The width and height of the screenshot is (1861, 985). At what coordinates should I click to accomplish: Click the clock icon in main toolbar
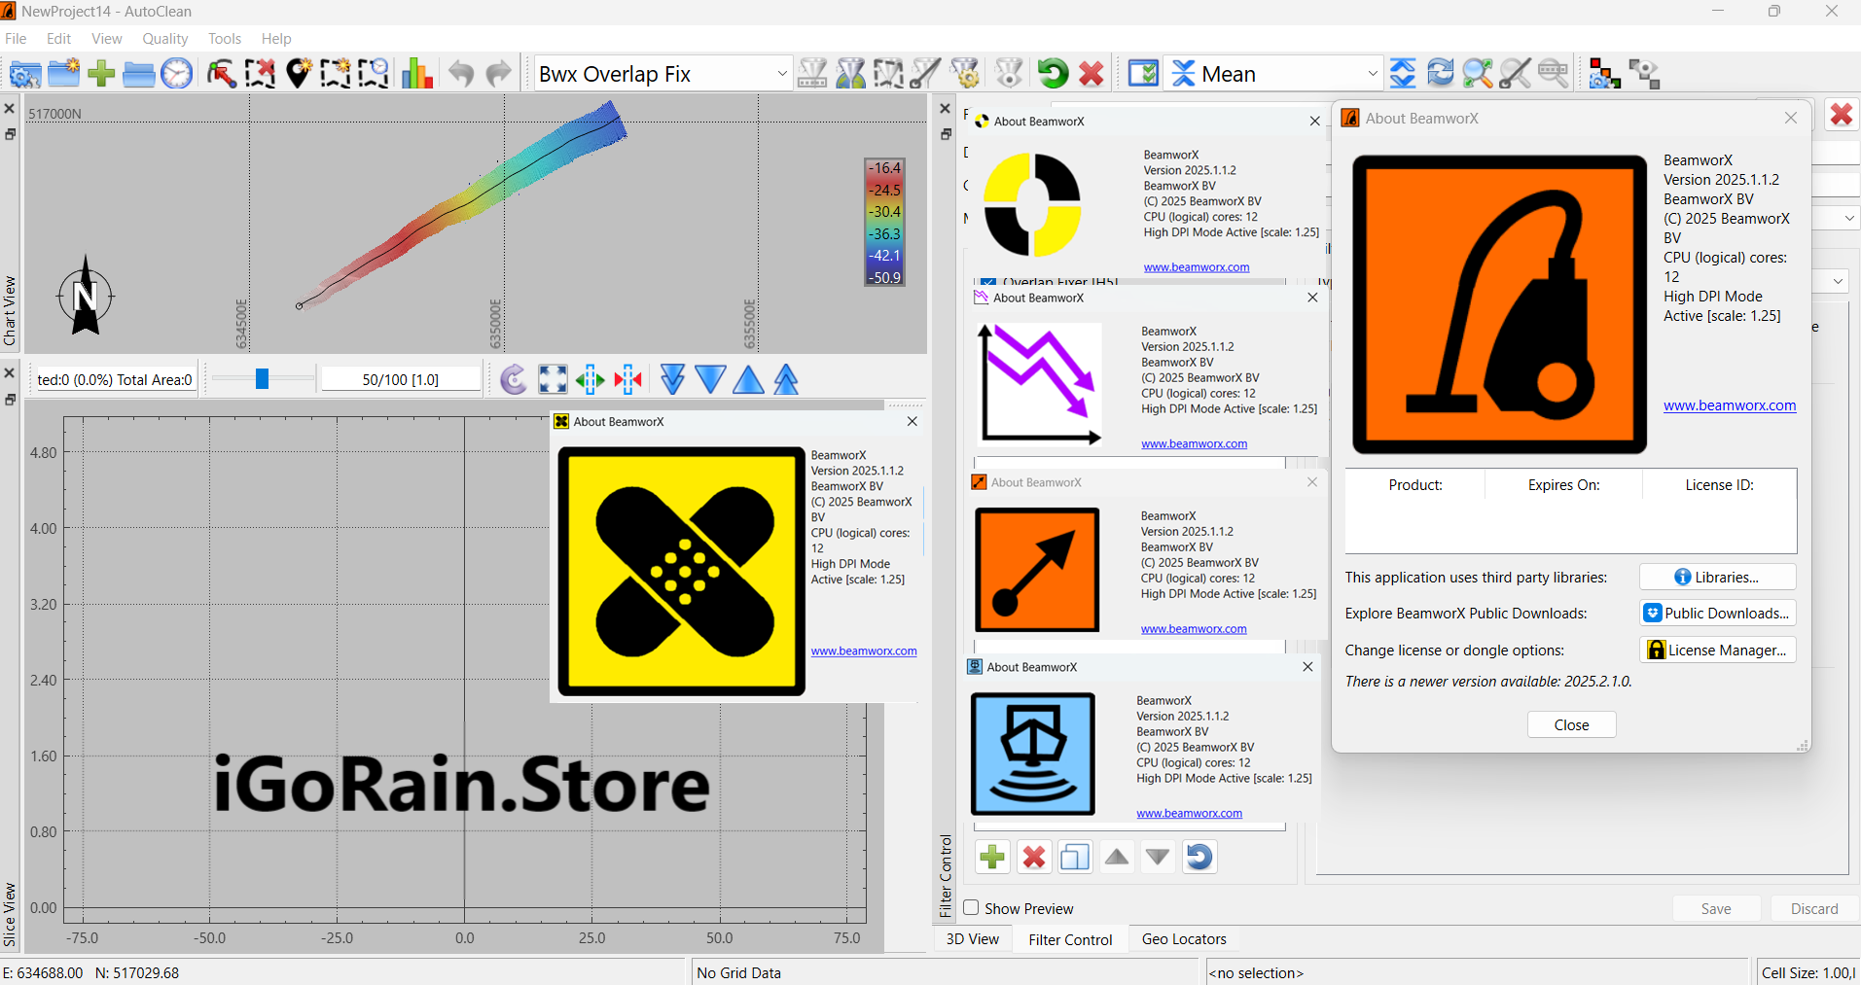(x=177, y=74)
